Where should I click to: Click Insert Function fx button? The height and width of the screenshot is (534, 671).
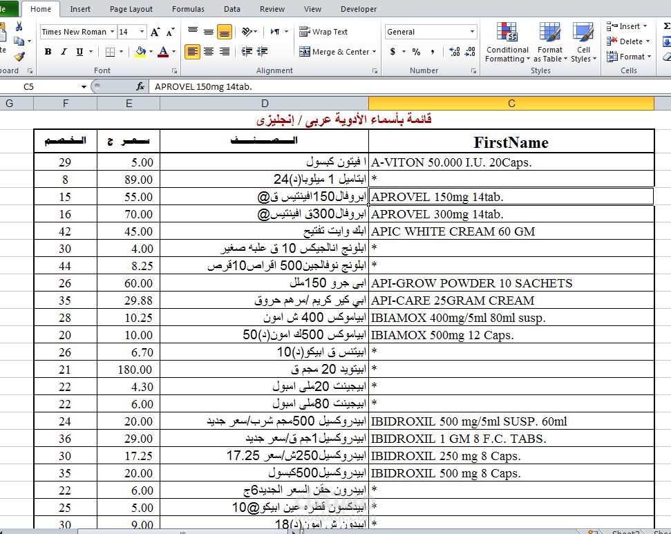140,87
